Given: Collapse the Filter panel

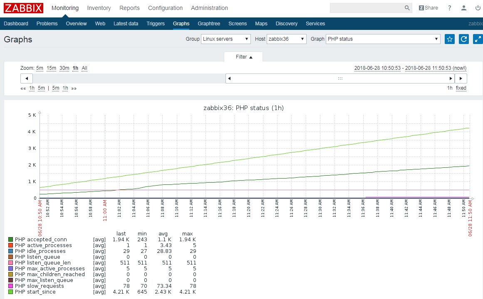Looking at the screenshot, I should click(244, 57).
